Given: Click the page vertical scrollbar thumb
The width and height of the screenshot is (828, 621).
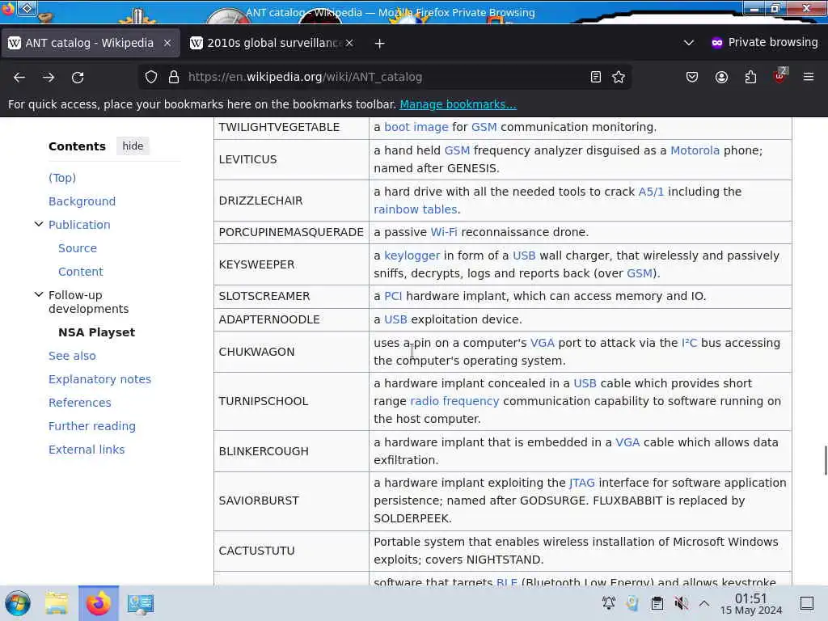Looking at the screenshot, I should click(x=825, y=460).
